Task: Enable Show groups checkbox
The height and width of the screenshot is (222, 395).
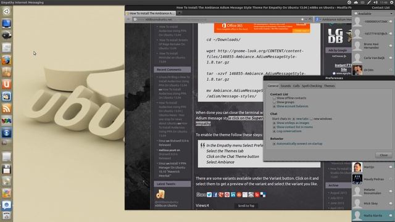Action: pos(274,102)
